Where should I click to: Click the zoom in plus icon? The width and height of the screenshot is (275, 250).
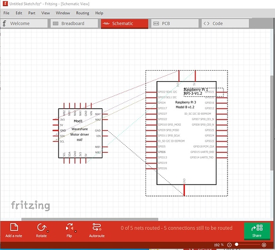pos(264,244)
